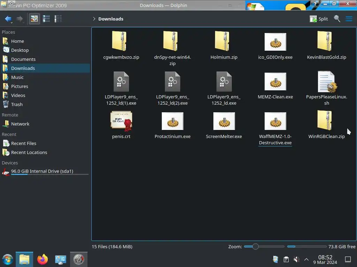
Task: Select ScreenMelter.exe file icon
Action: [224, 121]
